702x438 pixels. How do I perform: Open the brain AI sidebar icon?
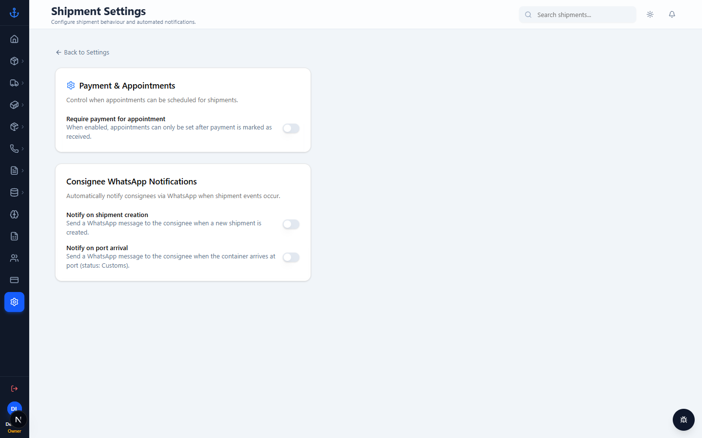pyautogui.click(x=14, y=214)
